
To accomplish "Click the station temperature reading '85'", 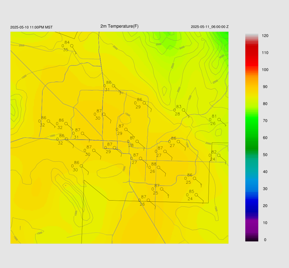I will (192, 191).
